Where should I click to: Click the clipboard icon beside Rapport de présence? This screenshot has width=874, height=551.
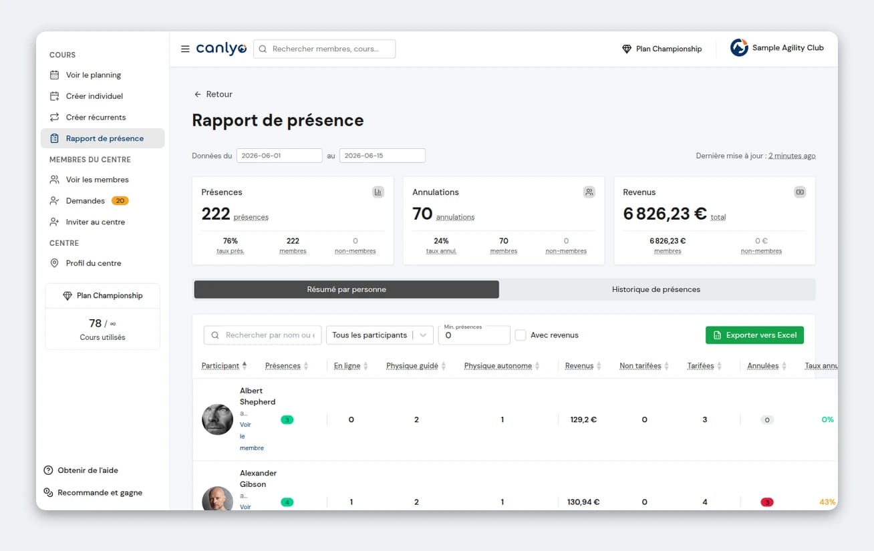click(55, 138)
